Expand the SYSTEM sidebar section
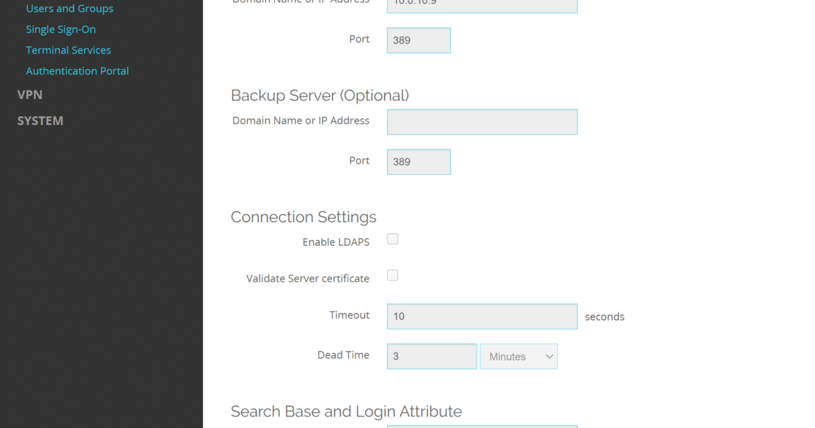Screen dimensions: 815x428 (40, 121)
